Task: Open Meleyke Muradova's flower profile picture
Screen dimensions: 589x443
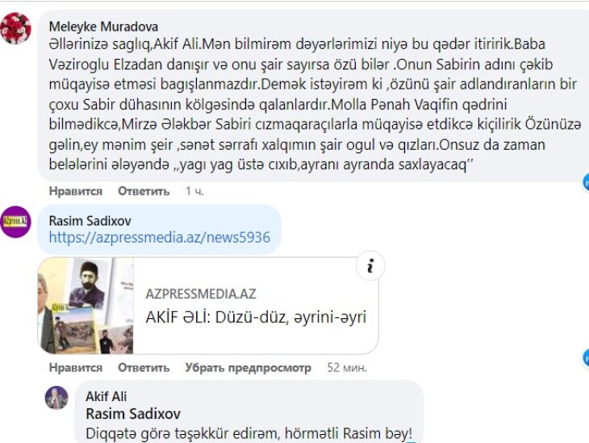Action: (15, 28)
